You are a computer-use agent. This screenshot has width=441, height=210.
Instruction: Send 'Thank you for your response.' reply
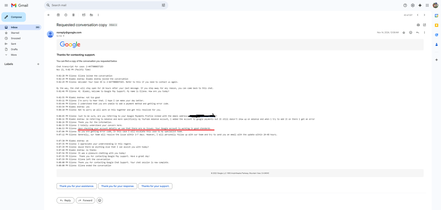tap(118, 186)
